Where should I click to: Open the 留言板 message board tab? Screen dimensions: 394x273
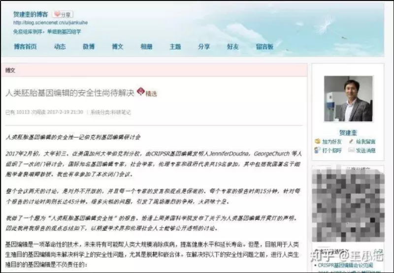(264, 47)
